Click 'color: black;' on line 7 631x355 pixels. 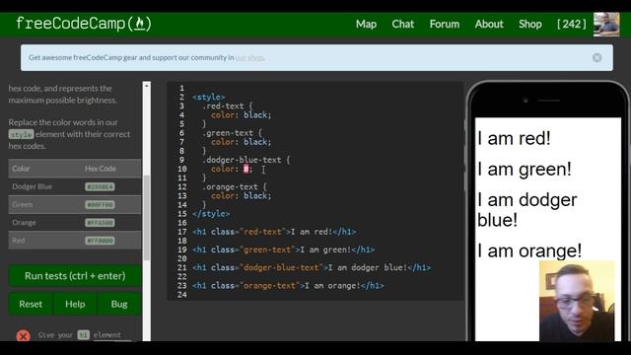click(241, 142)
